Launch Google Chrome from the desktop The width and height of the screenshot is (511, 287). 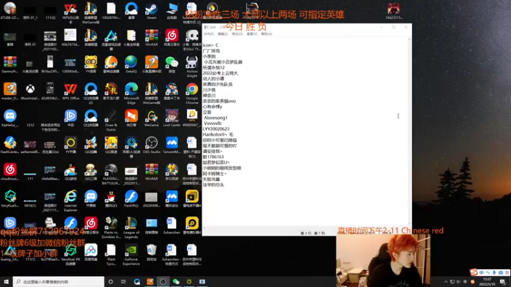pyautogui.click(x=192, y=93)
